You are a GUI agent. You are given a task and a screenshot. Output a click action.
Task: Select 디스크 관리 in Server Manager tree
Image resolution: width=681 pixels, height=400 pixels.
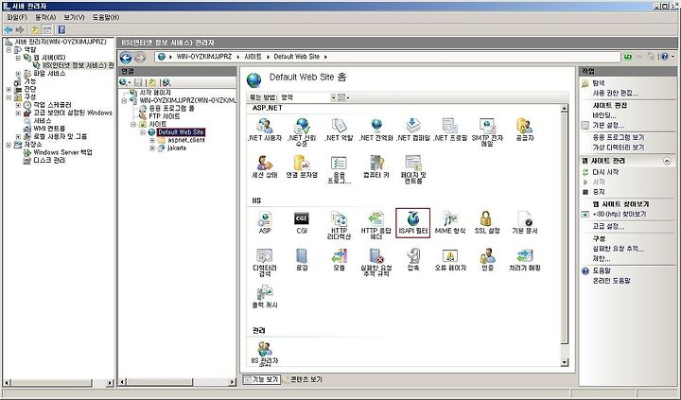click(49, 160)
